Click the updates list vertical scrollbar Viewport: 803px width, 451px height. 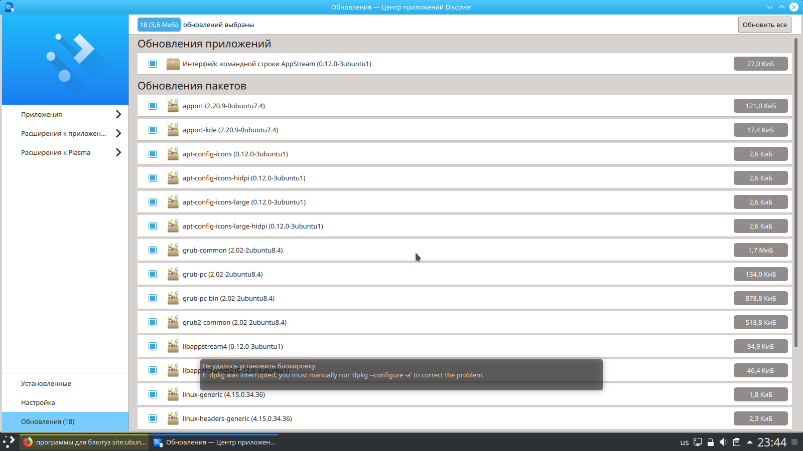tap(796, 192)
